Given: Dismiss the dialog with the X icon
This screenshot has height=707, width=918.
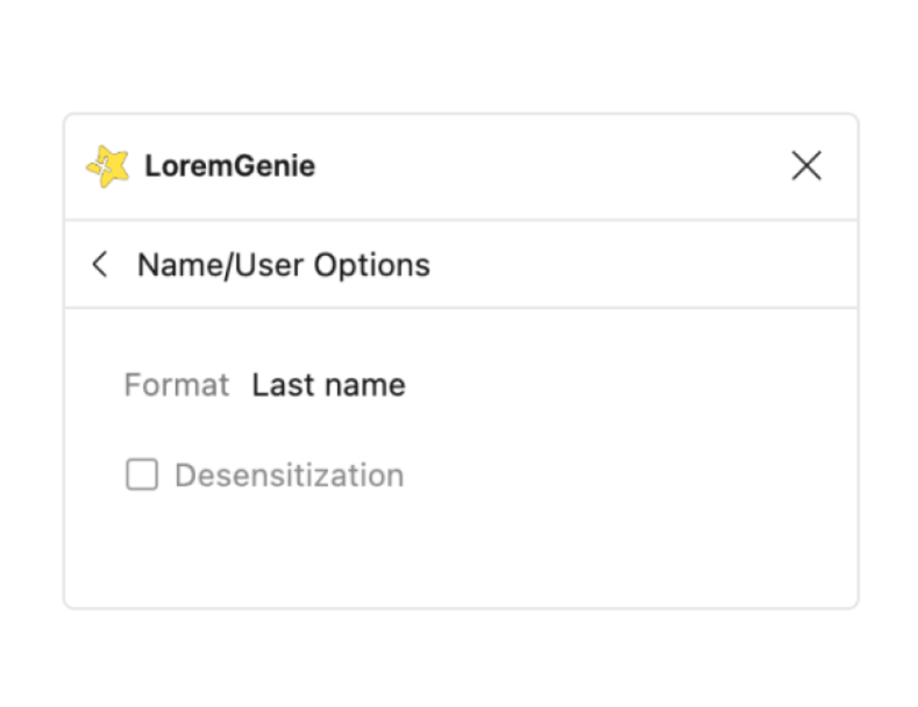Looking at the screenshot, I should 806,166.
